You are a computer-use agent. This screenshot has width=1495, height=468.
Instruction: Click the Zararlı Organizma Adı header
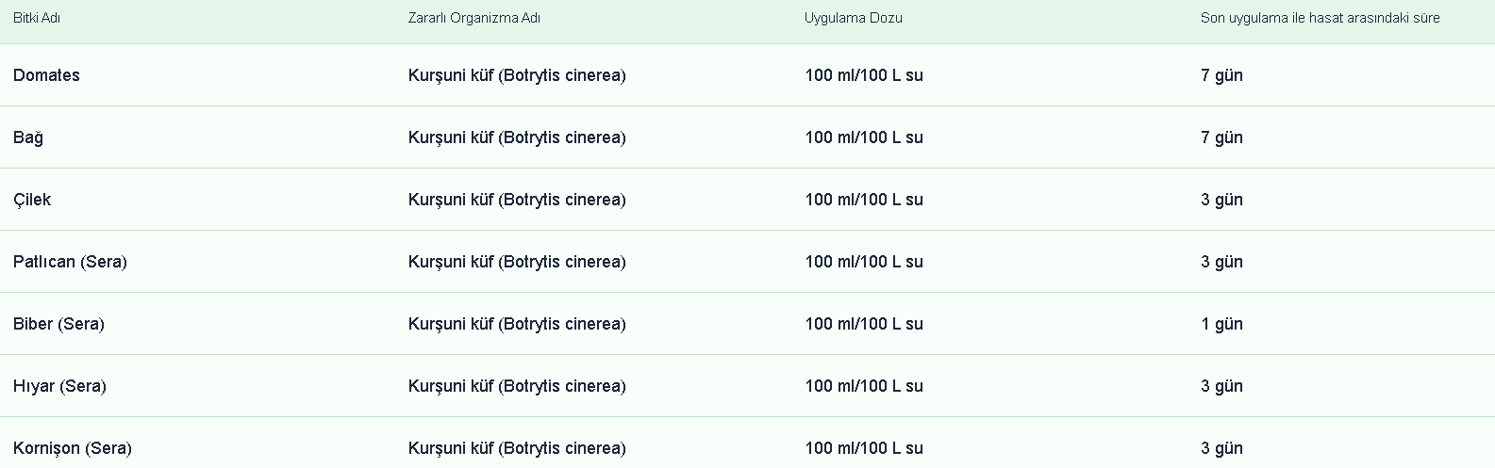click(474, 18)
